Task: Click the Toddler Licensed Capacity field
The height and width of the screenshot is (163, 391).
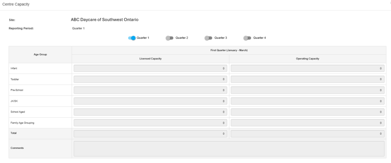Action: [150, 79]
